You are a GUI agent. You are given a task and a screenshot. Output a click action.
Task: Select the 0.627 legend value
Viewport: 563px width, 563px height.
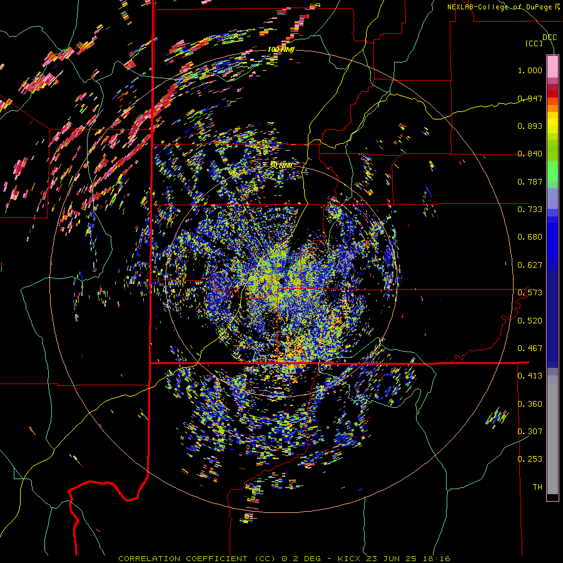click(x=530, y=265)
